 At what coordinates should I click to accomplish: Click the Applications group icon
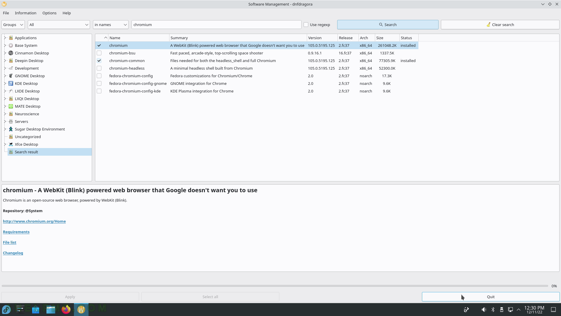[x=11, y=38]
